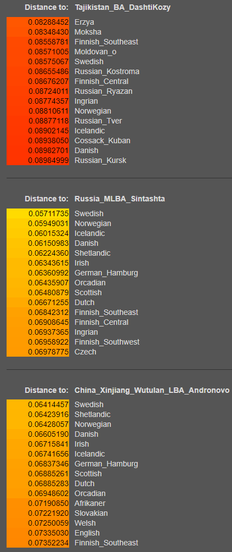Select China_Xinjiang_Wutulan_LBA_Andronovo header

[x=152, y=390]
